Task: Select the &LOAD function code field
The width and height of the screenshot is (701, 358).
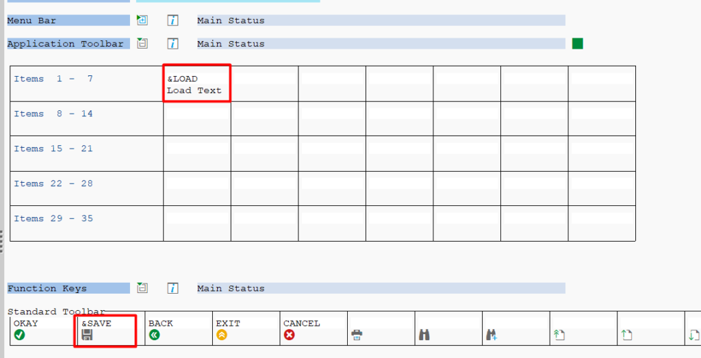Action: coord(196,79)
